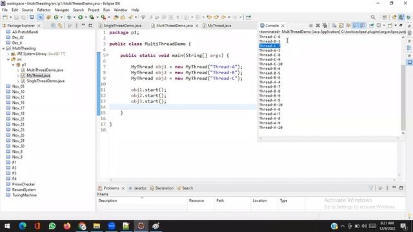Screen dimensions: 413x232
Task: Select MyThread.java in Package Explorer
Action: pos(39,75)
